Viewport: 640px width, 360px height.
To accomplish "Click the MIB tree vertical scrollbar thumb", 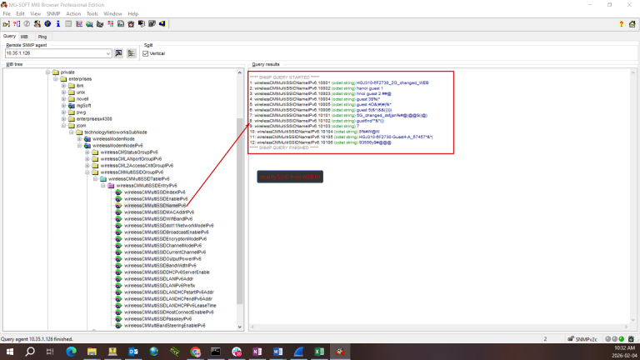I will point(240,211).
